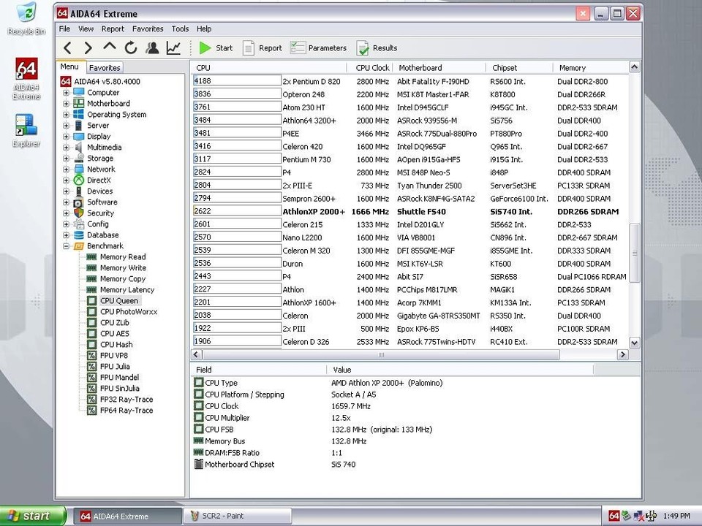Select the Memory Latency benchmark item
Viewport: 702px width, 526px height.
click(x=127, y=290)
